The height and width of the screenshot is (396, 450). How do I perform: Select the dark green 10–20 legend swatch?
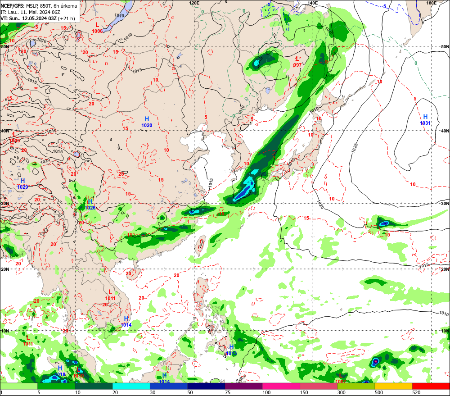pyautogui.click(x=94, y=386)
